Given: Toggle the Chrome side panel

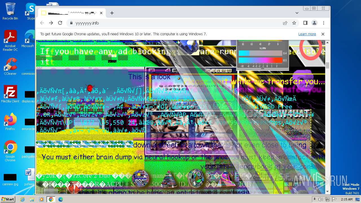Looking at the screenshot, I should point(305,23).
